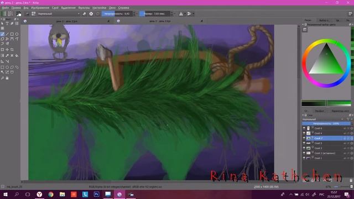This screenshot has width=354, height=199.
Task: Select layer row Слой 3
Action: (x=327, y=148)
